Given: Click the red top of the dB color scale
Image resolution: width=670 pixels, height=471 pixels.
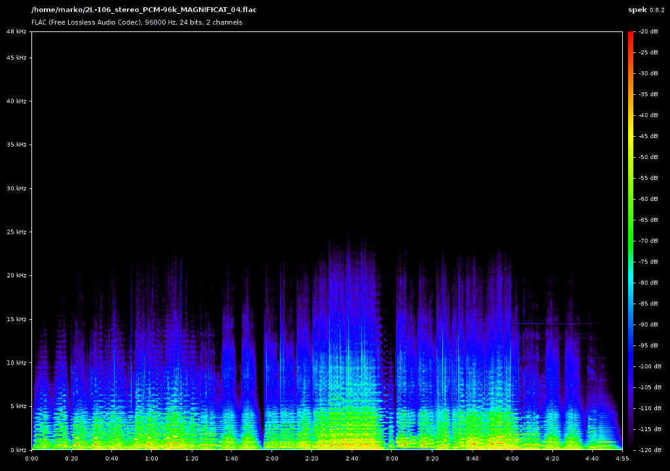Looking at the screenshot, I should [631, 35].
